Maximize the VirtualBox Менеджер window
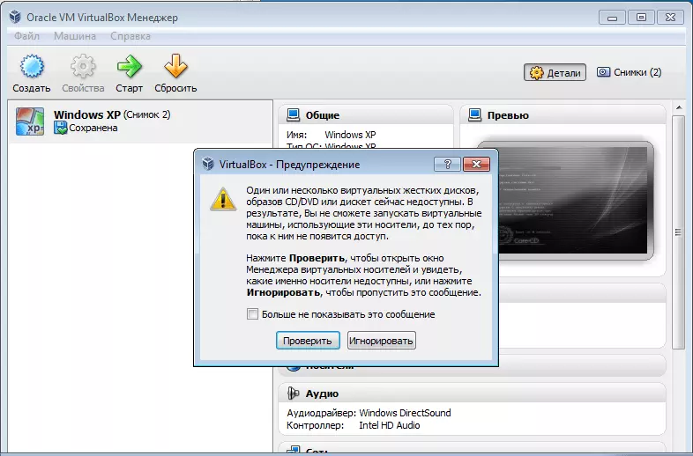The image size is (693, 456). click(641, 18)
